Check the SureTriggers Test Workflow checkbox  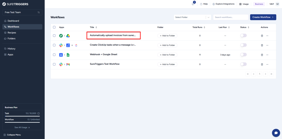(54, 64)
